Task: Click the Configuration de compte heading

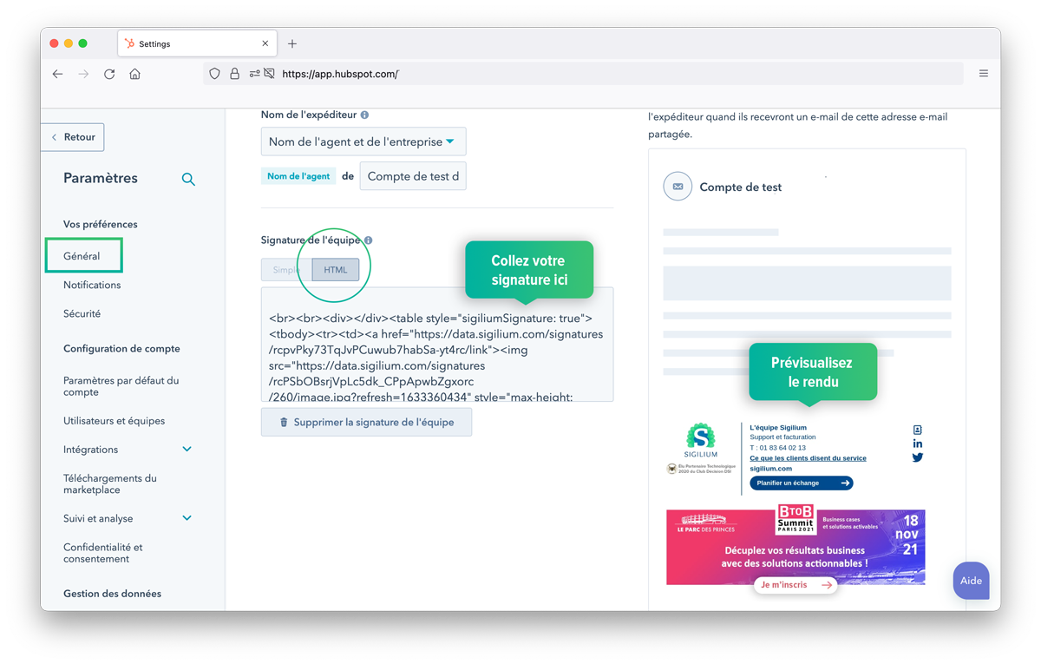Action: 121,349
